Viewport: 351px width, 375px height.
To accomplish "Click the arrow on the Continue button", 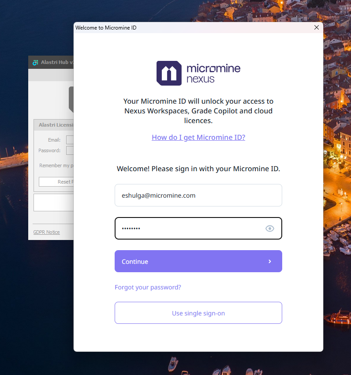I will (270, 262).
